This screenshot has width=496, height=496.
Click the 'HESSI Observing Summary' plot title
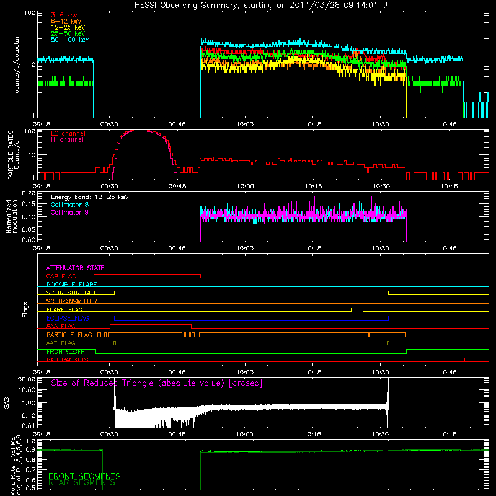(263, 6)
